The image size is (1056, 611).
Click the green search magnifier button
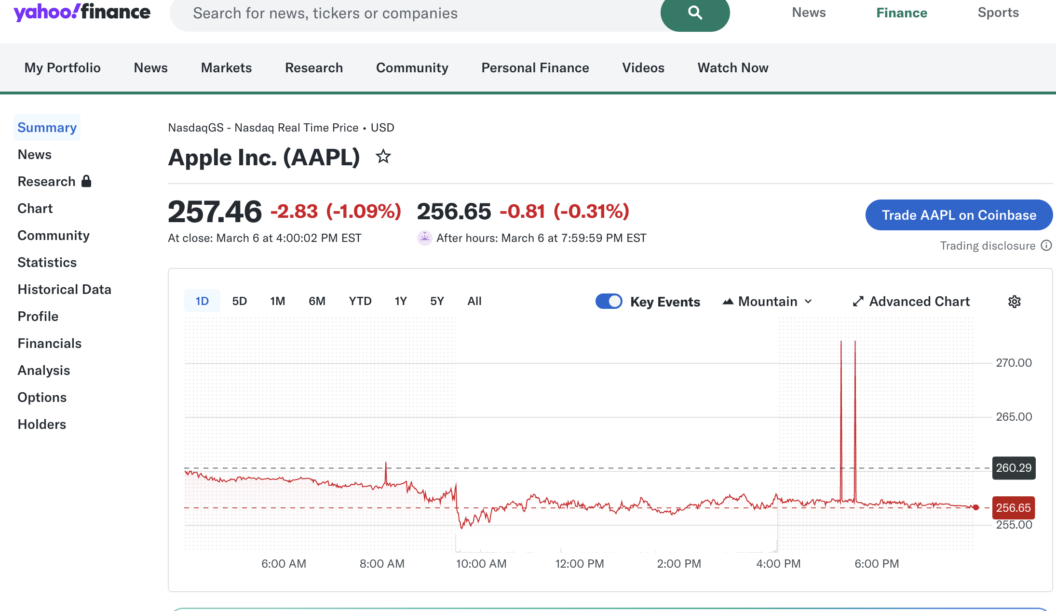click(694, 13)
